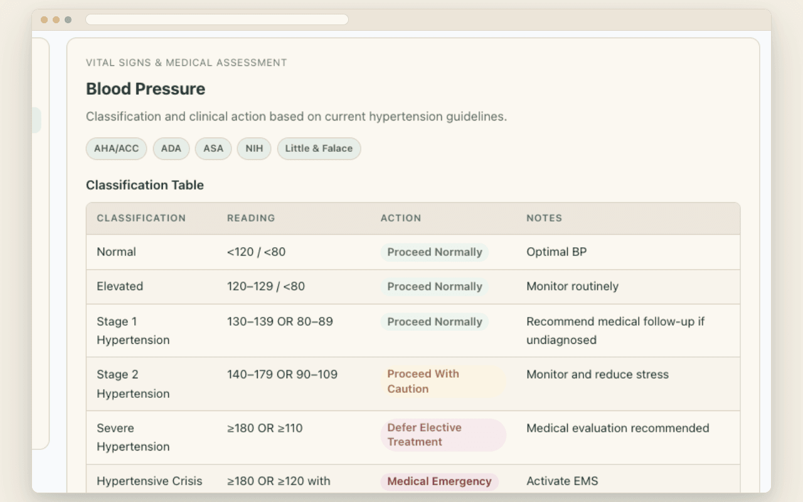Click the Vital Signs & Medical Assessment label
Viewport: 803px width, 502px height.
pos(186,63)
